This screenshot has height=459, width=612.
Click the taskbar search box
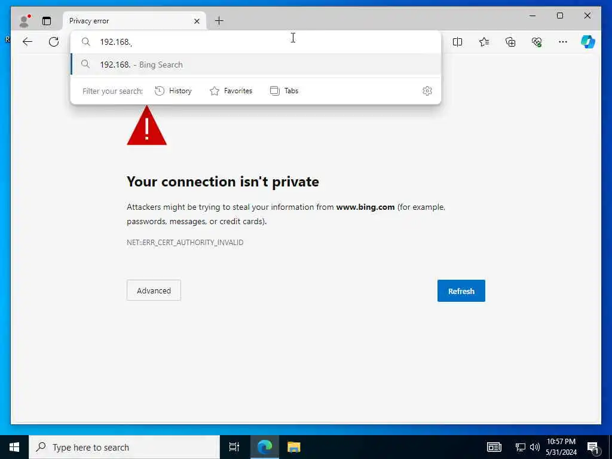click(124, 447)
